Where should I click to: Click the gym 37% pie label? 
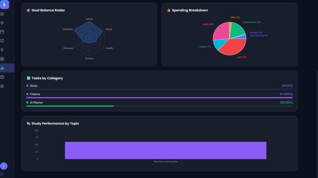(x=242, y=57)
